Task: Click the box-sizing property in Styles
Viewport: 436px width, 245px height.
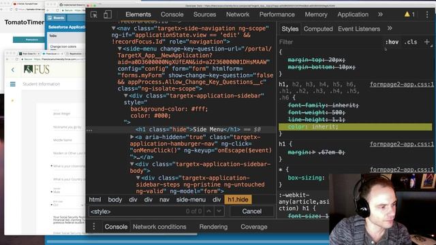Action: [x=306, y=178]
